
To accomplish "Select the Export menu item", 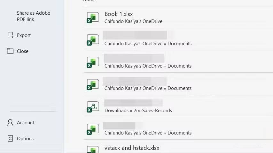I will [24, 35].
